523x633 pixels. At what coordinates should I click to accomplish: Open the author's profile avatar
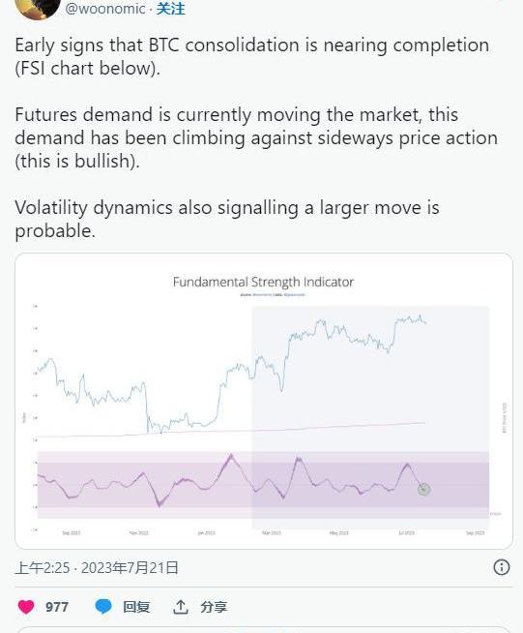tap(38, 8)
